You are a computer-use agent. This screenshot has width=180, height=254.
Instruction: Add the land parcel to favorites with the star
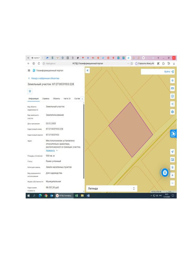(x=30, y=91)
